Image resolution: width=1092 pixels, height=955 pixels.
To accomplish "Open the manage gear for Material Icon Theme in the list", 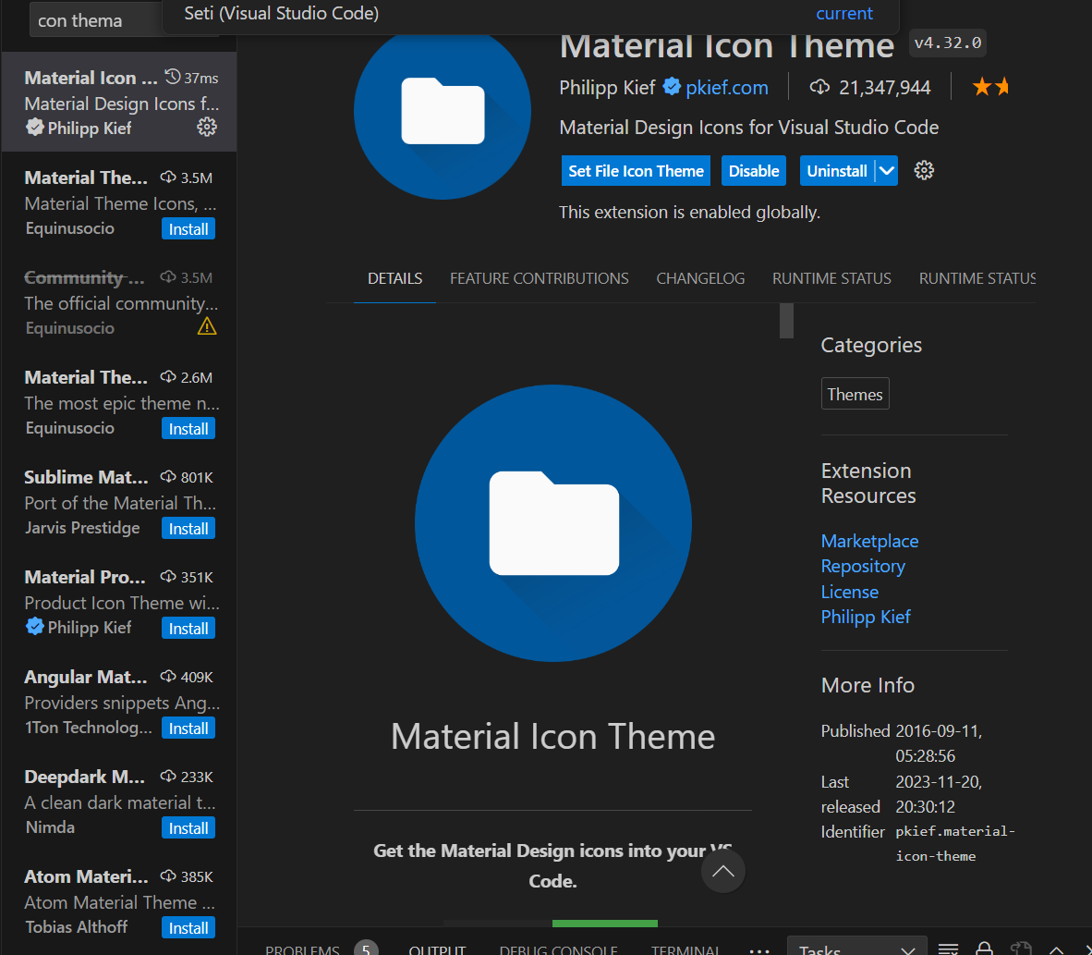I will pos(207,127).
